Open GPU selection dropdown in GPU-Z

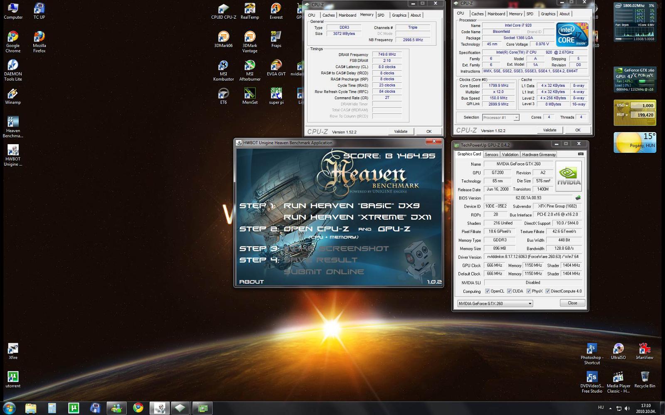[x=495, y=303]
